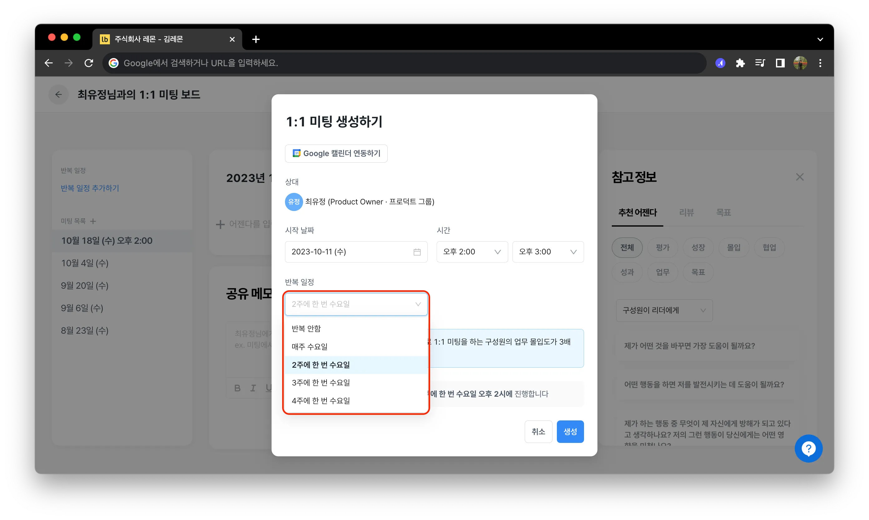The image size is (869, 520).
Task: Click the blue 생성 button
Action: 570,432
